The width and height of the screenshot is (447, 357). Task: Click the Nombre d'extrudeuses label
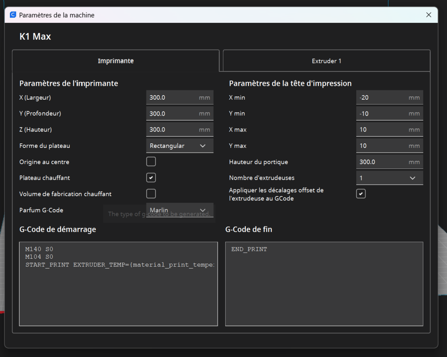[261, 178]
